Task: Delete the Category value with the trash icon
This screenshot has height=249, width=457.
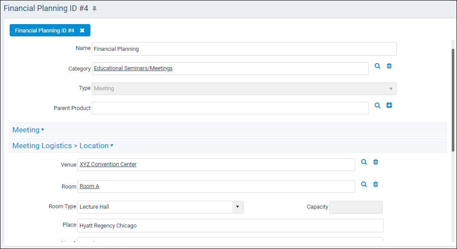Action: (x=389, y=66)
